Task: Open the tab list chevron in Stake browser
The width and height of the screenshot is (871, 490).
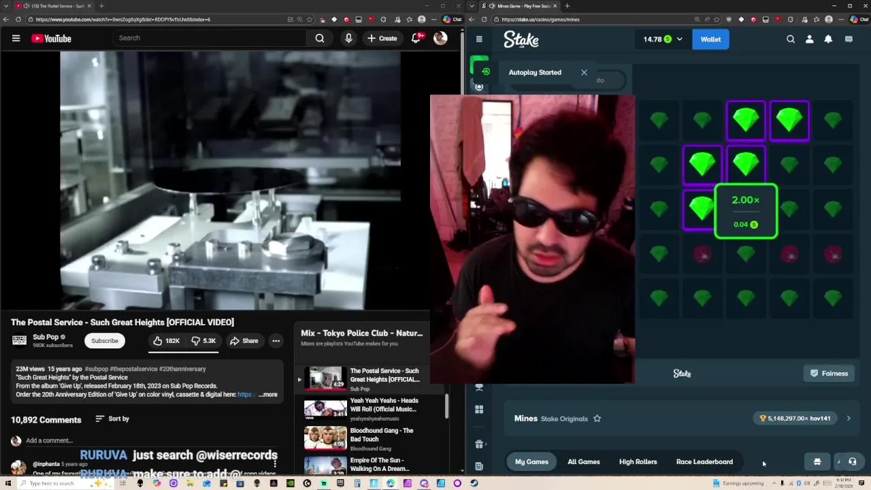Action: coord(472,6)
